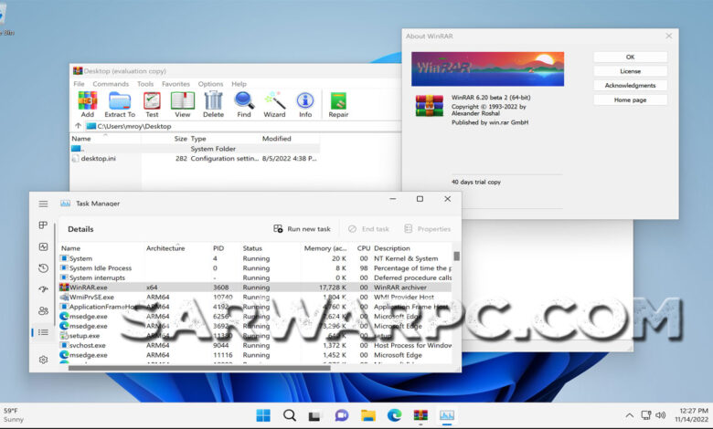Open the Favorites menu
The width and height of the screenshot is (713, 429).
click(x=176, y=84)
